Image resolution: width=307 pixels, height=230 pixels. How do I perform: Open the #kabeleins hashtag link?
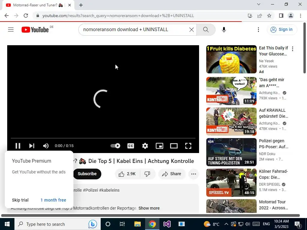(x=109, y=190)
